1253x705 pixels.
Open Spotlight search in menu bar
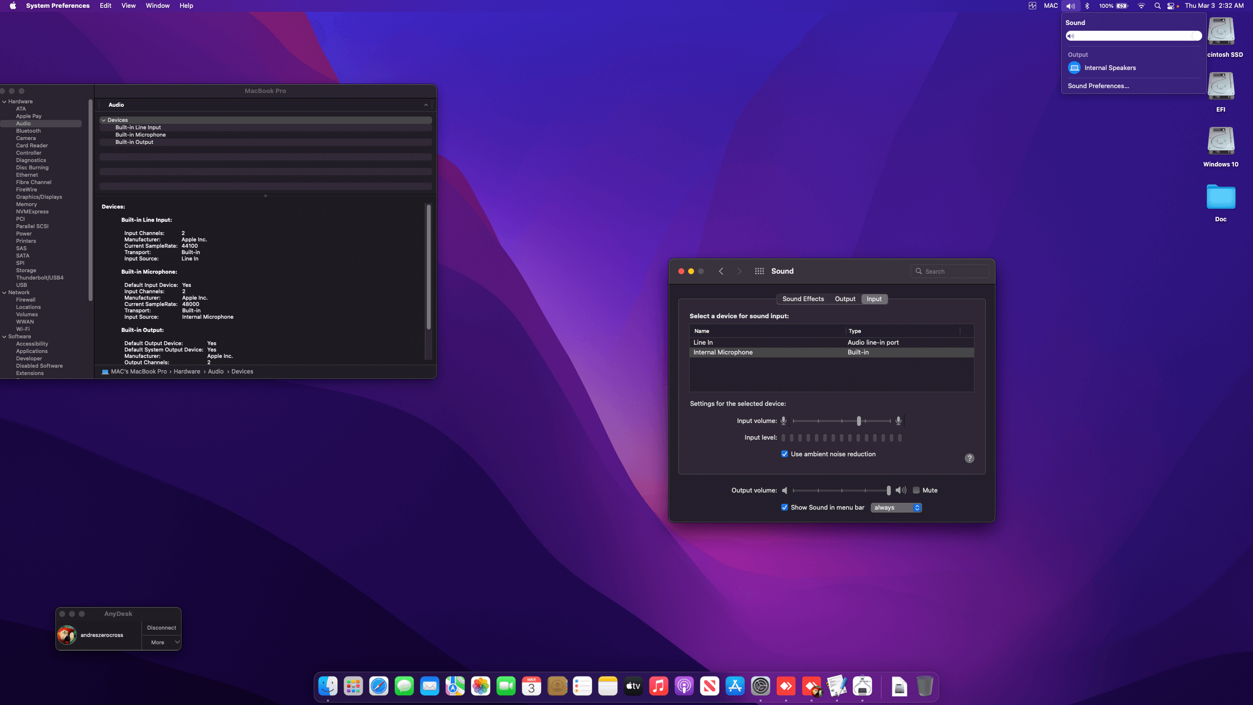[x=1158, y=6]
